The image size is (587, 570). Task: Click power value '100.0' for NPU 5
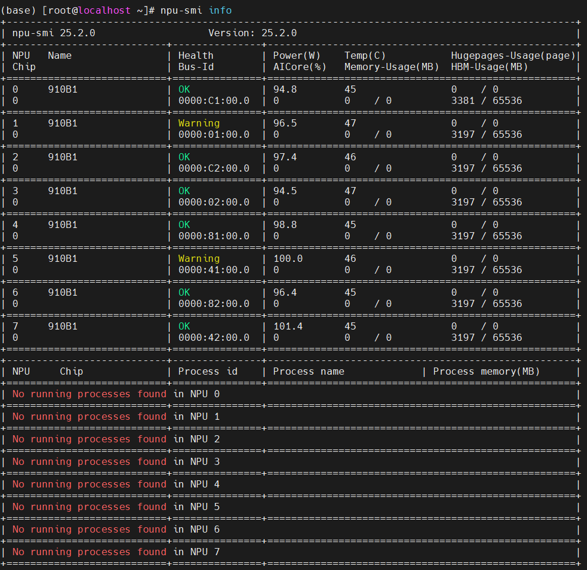point(288,259)
